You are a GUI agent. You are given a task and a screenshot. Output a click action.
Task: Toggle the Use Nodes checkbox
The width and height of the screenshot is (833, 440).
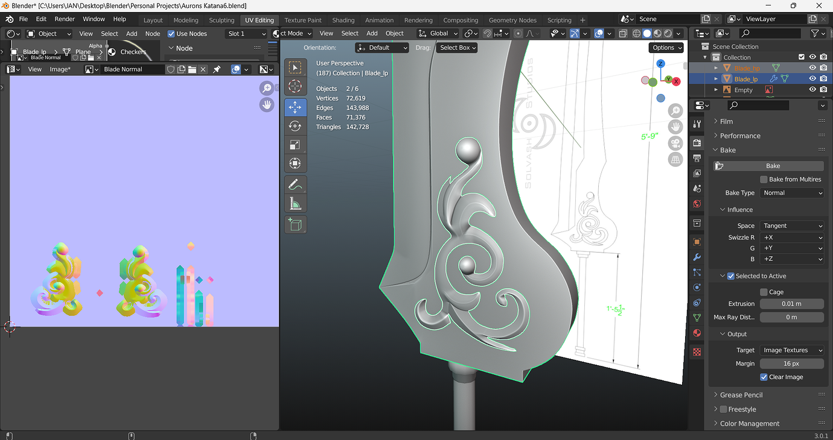point(171,34)
